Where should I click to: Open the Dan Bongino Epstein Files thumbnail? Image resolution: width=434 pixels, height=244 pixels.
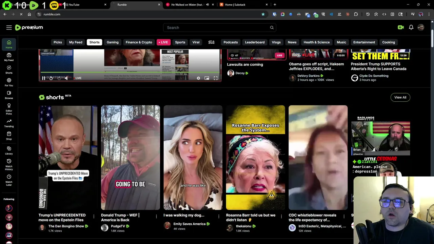click(x=68, y=158)
